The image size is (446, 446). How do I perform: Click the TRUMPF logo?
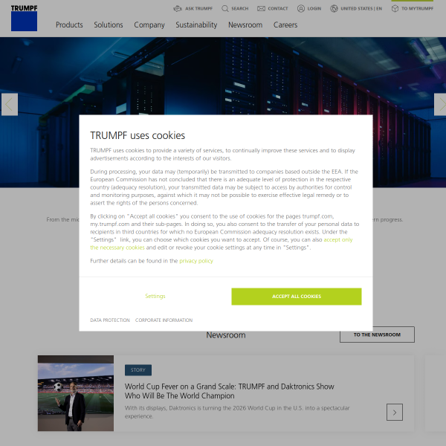25,18
